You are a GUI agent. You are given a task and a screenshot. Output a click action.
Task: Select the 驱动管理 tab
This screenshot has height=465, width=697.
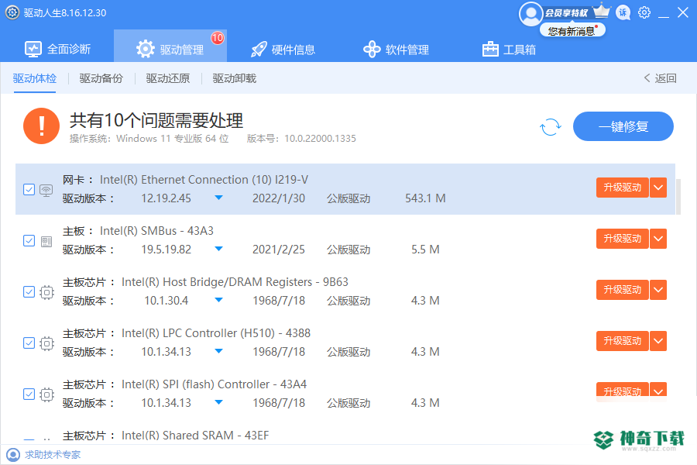tap(170, 46)
